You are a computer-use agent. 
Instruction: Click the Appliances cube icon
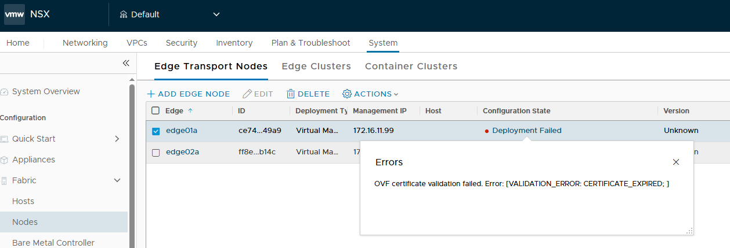coord(5,160)
